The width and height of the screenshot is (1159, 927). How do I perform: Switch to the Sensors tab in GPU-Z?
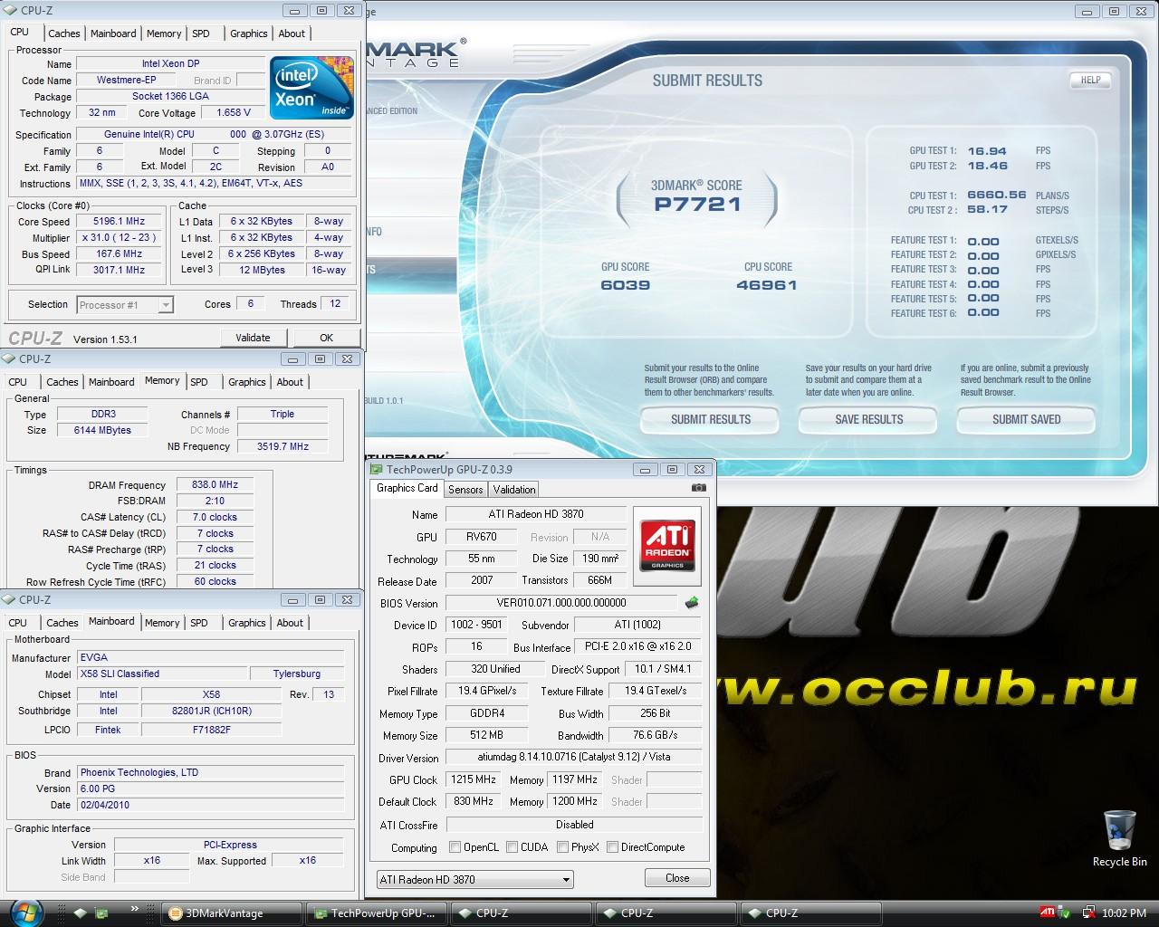click(465, 490)
